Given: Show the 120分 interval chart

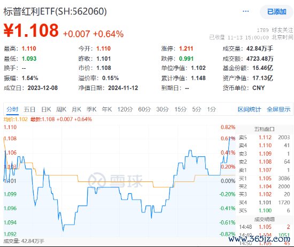Looking at the screenshot, I should 125,109.
